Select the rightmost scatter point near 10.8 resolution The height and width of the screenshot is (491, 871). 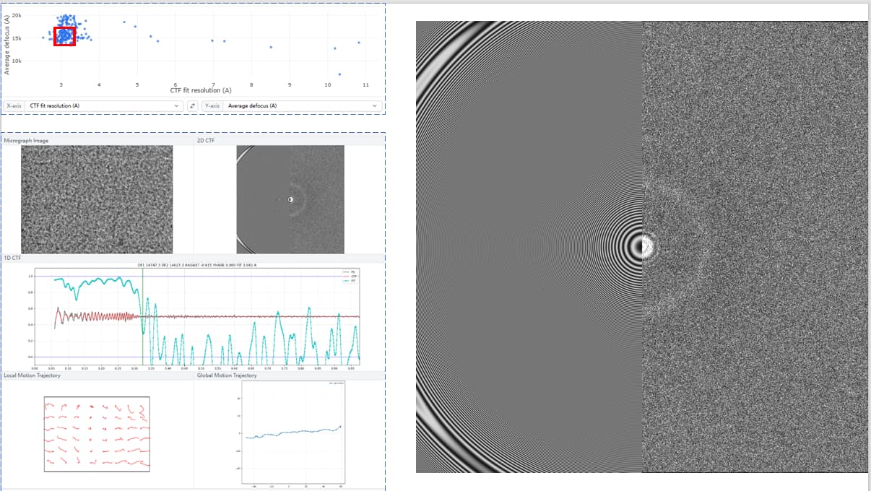pyautogui.click(x=359, y=43)
